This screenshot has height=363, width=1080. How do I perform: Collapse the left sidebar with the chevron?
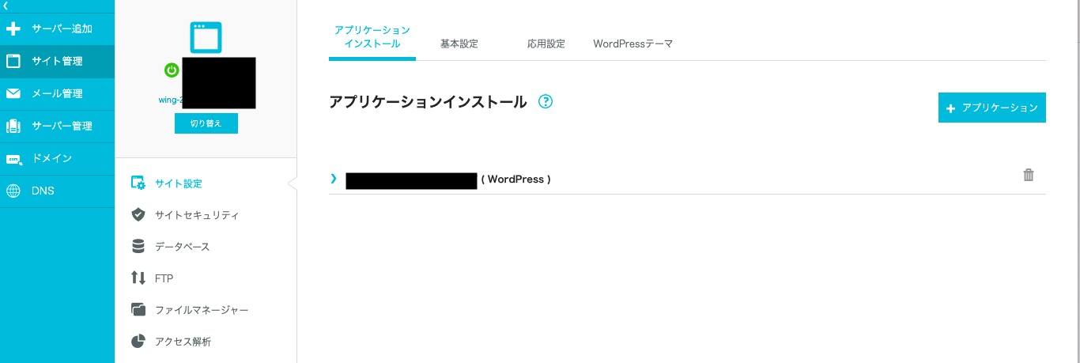pyautogui.click(x=6, y=6)
